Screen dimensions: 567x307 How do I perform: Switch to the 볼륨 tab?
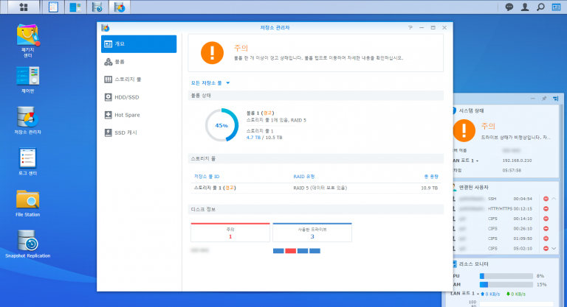[139, 62]
